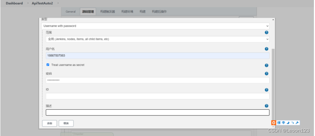Expand the breadcrumb arrow after ApiTestAuto2
Image resolution: width=315 pixels, height=136 pixels.
pos(58,3)
